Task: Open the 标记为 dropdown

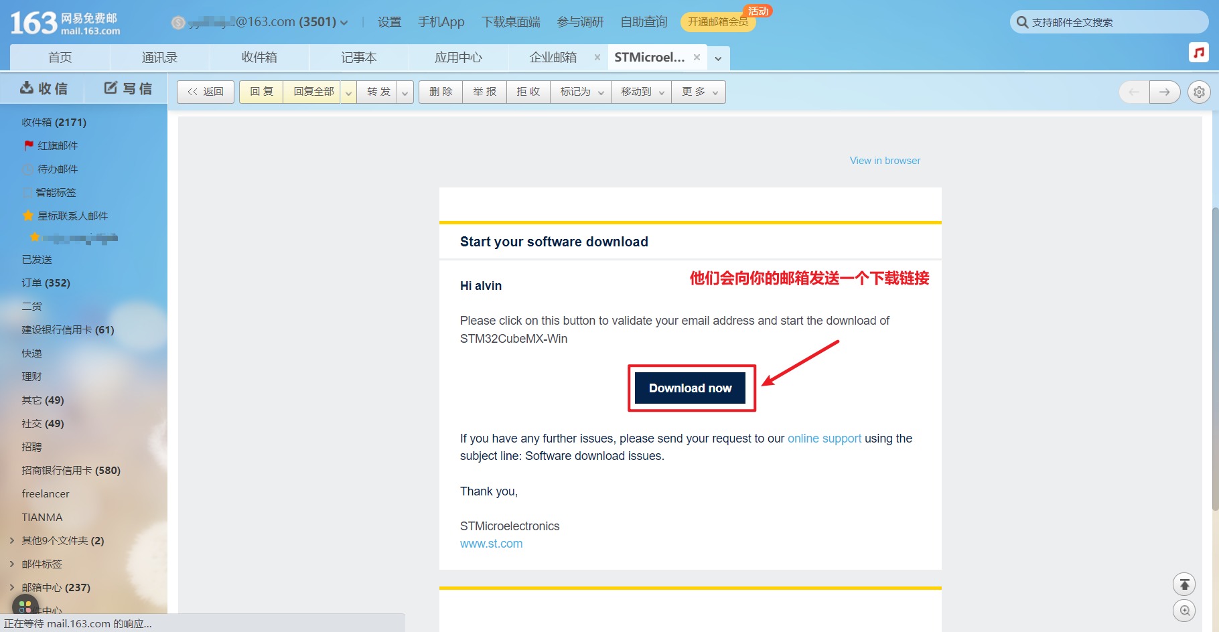Action: (x=581, y=92)
